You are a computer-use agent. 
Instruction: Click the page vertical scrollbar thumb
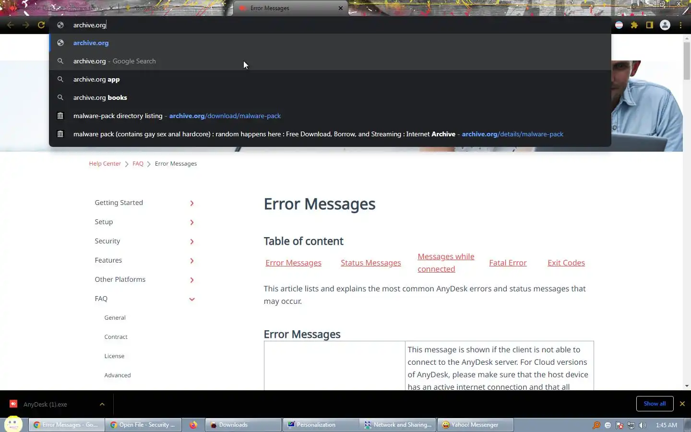(x=687, y=60)
